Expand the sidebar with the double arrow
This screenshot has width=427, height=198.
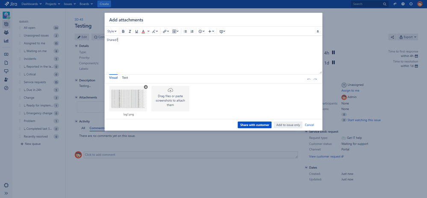[6, 193]
